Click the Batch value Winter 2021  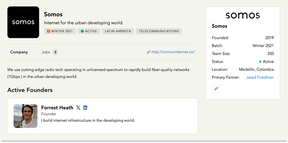[x=263, y=46]
